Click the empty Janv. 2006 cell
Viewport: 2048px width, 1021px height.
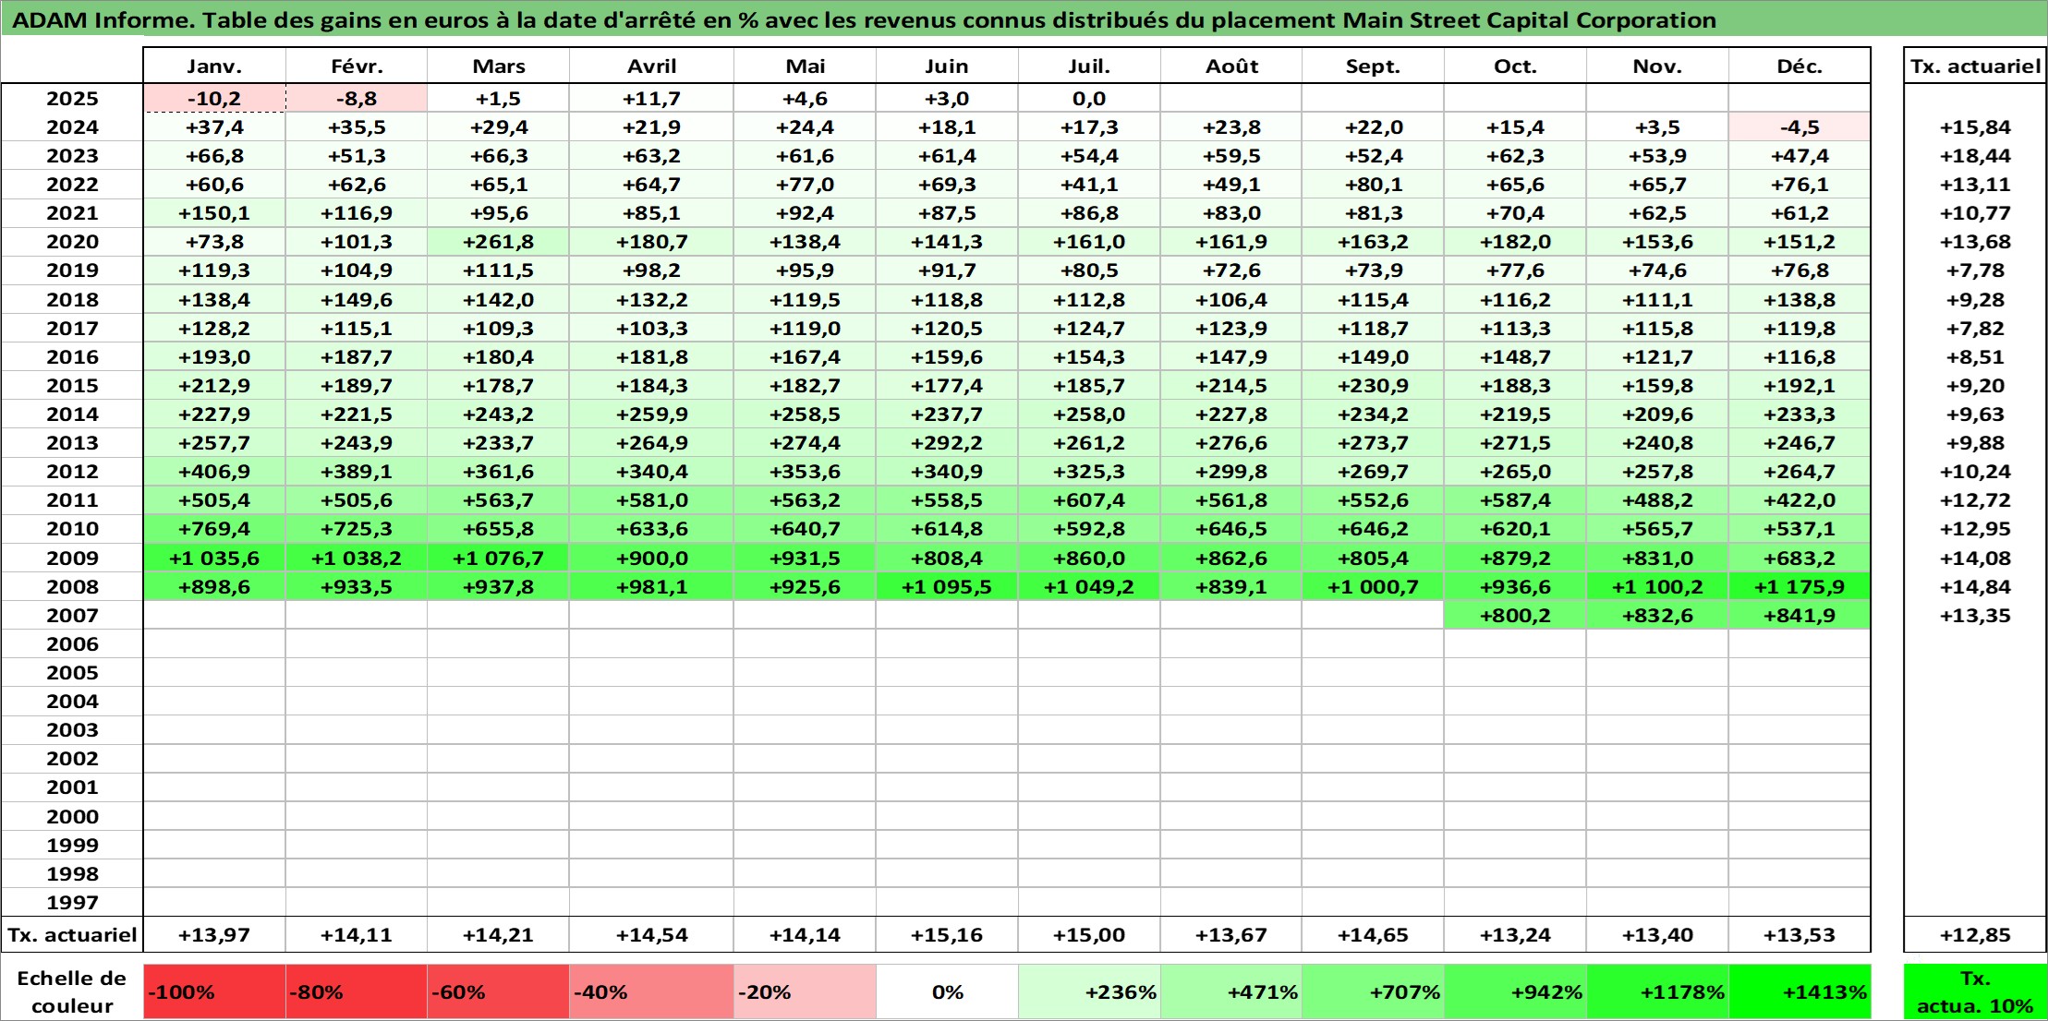click(x=214, y=644)
